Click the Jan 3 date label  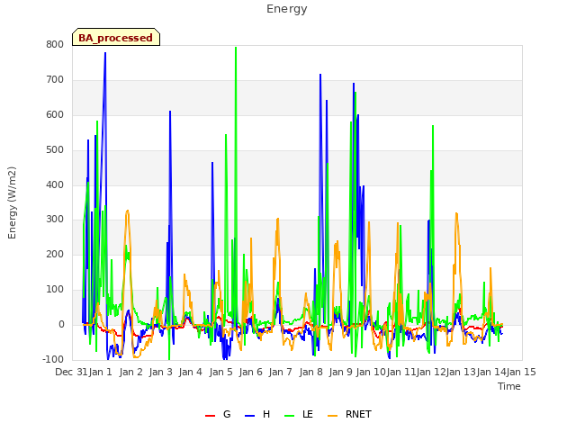[160, 372]
